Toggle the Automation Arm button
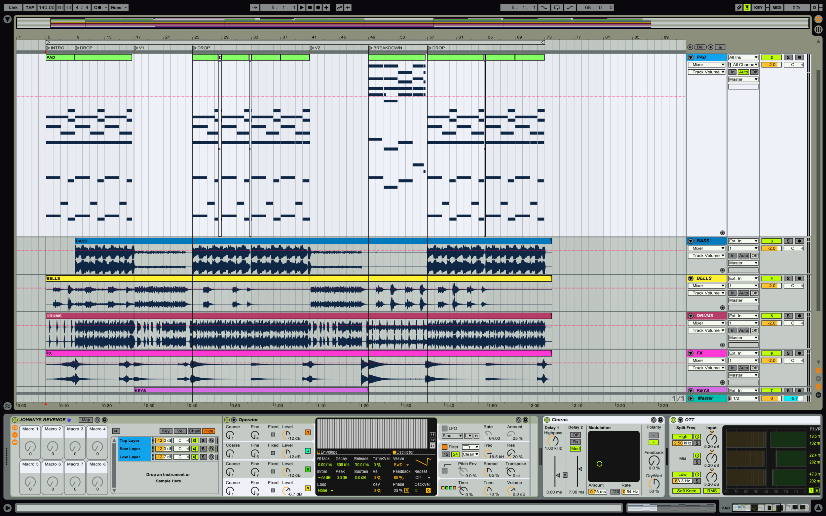The width and height of the screenshot is (826, 516). click(339, 7)
